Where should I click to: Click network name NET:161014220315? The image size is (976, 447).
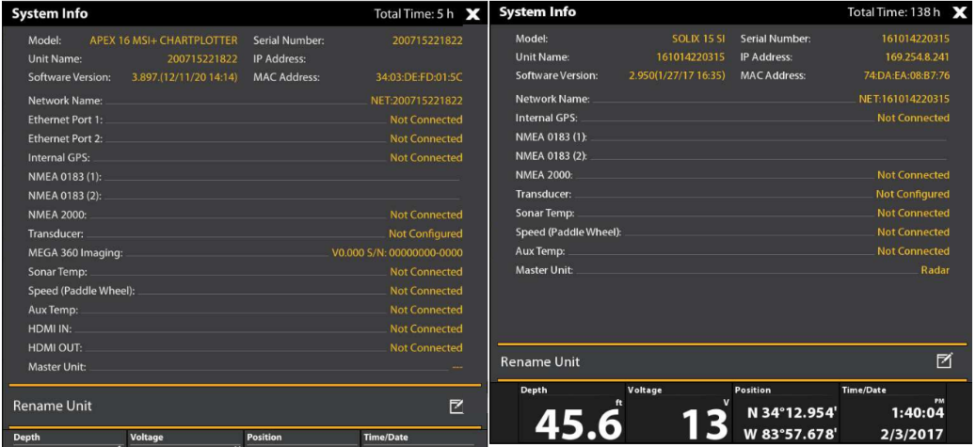[x=904, y=99]
